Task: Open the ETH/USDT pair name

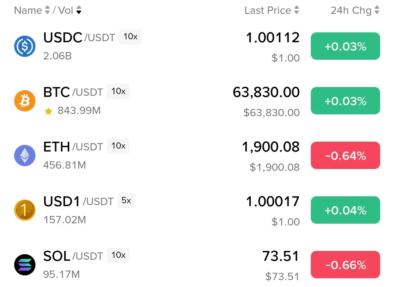Action: (73, 147)
